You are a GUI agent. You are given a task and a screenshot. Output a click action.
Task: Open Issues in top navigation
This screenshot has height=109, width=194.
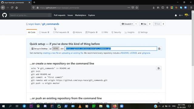70,15
